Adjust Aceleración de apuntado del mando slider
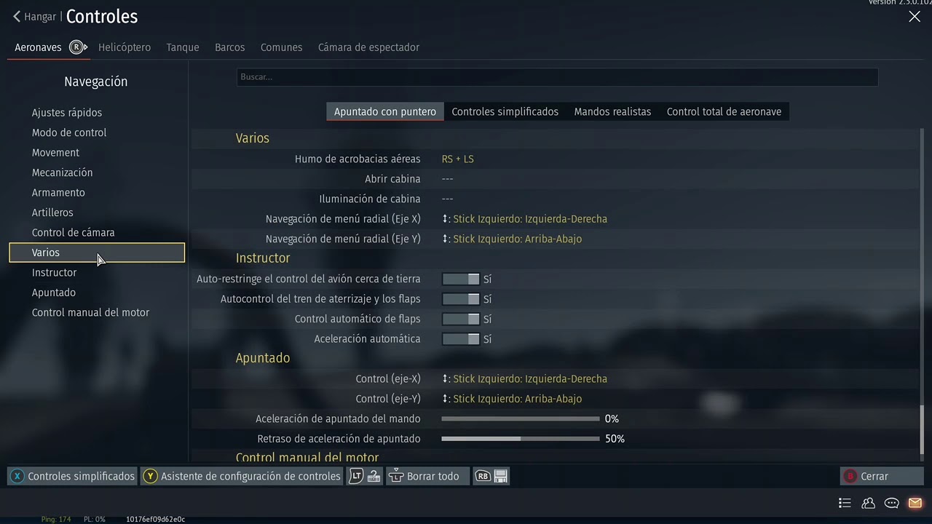Image resolution: width=932 pixels, height=524 pixels. (x=521, y=419)
